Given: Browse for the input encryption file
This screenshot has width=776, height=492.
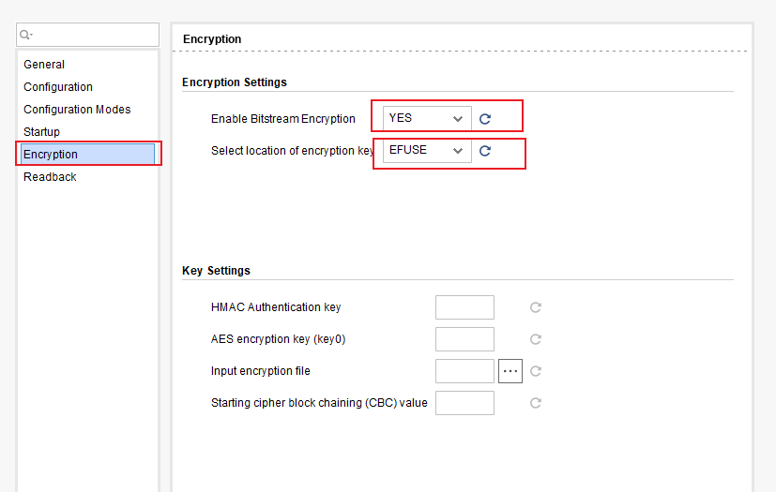Looking at the screenshot, I should click(510, 371).
